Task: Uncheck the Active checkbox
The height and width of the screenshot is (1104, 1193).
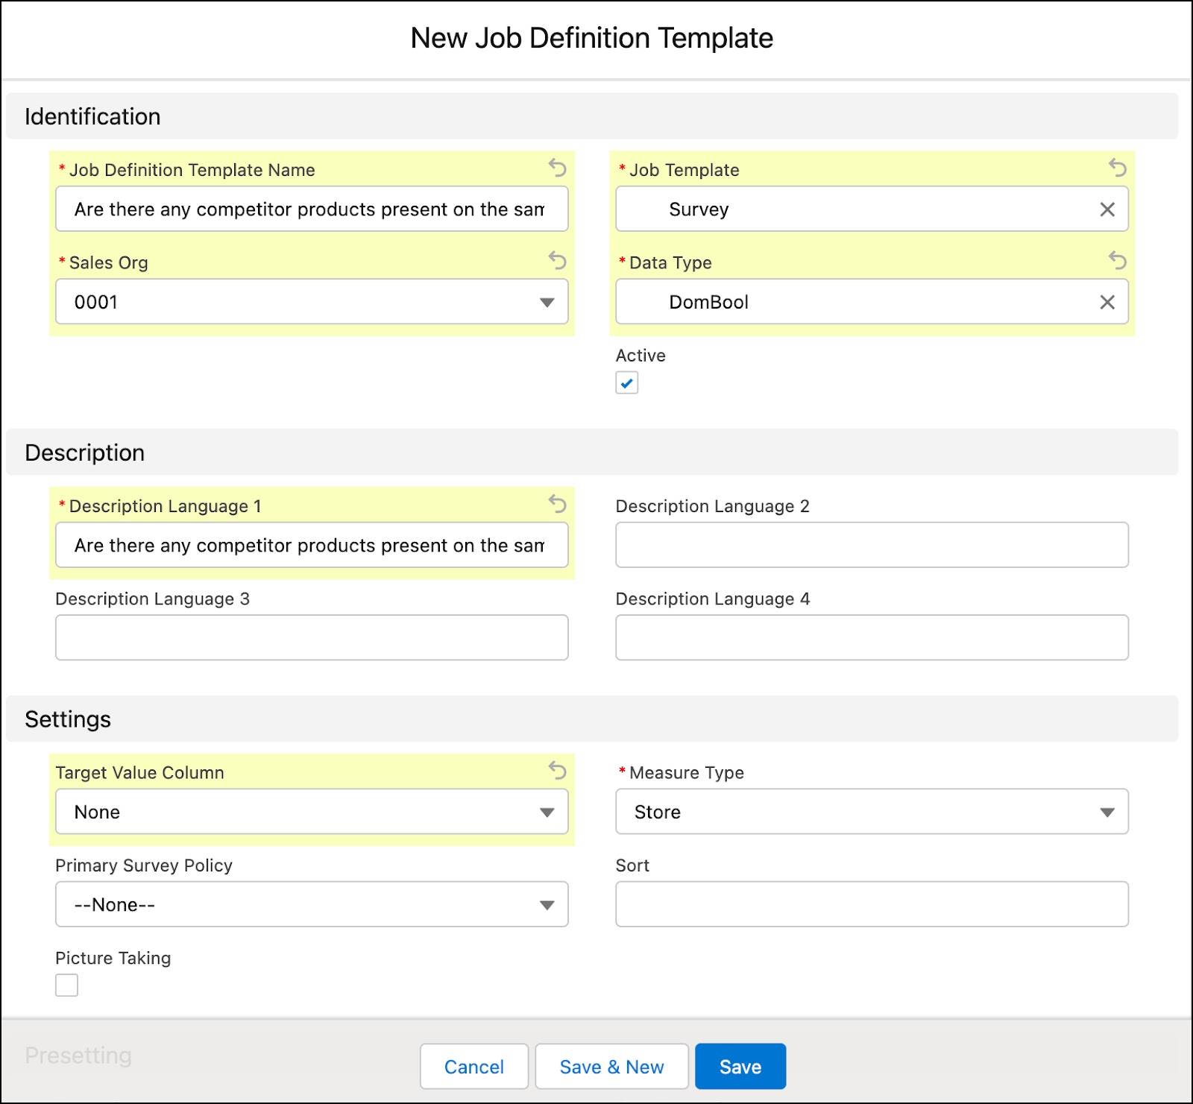Action: click(629, 383)
